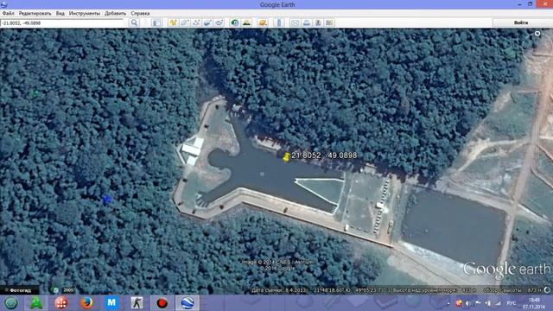Click the search magnifier button
553x311 pixels.
135,23
